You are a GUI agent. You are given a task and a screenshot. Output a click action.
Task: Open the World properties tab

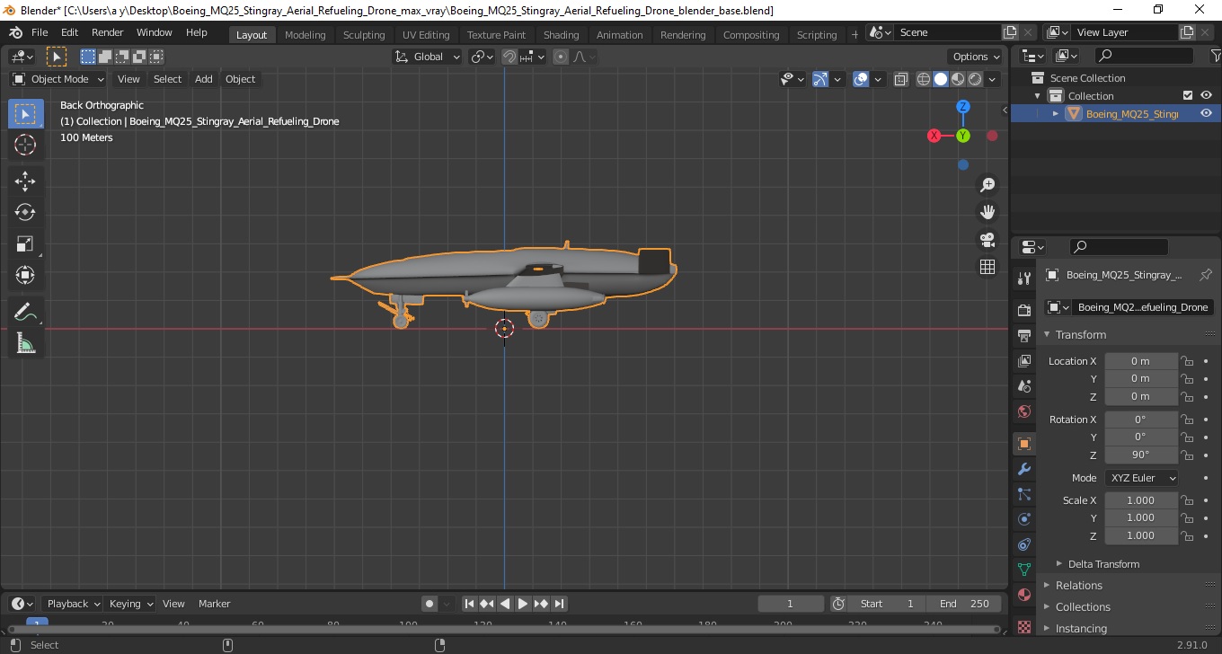[1024, 411]
